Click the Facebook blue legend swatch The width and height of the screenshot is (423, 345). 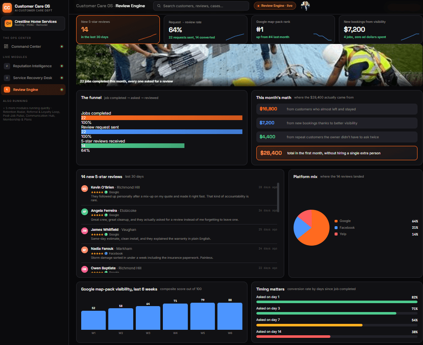pos(336,227)
